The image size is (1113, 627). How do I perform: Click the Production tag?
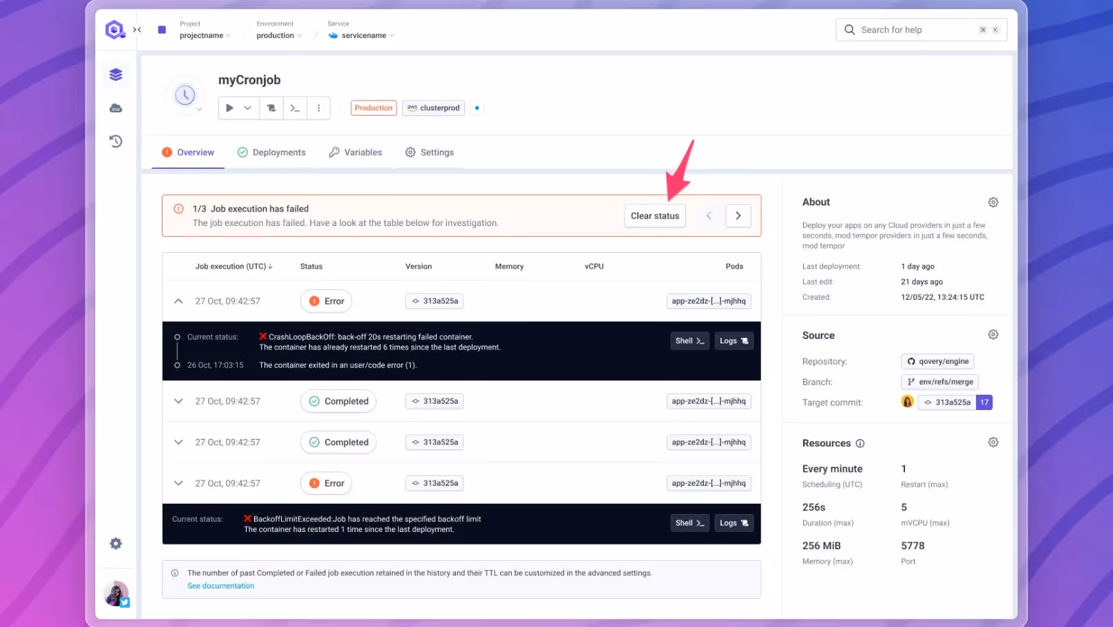pyautogui.click(x=373, y=108)
